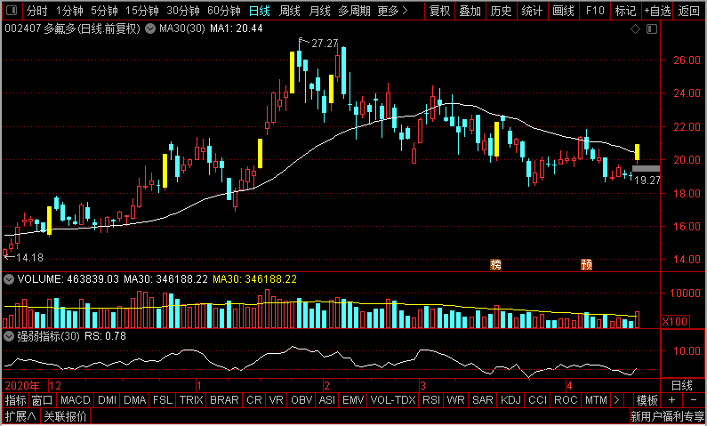
Task: Zoom out chart with − button
Action: [694, 400]
